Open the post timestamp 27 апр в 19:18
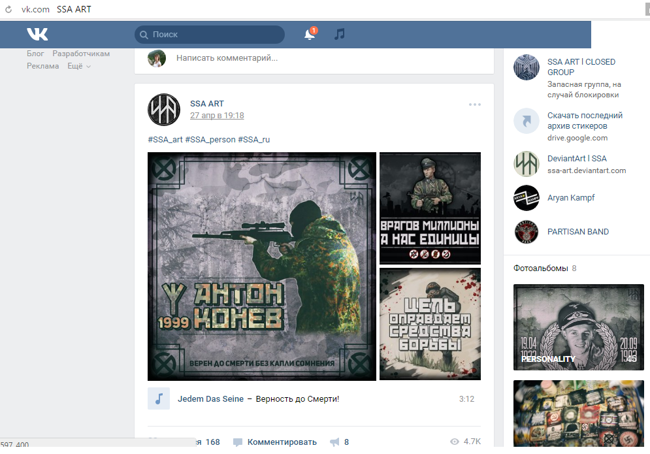The image size is (650, 454). (217, 116)
